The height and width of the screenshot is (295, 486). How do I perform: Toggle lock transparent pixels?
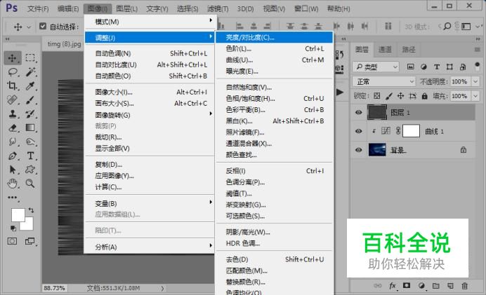tap(377, 96)
